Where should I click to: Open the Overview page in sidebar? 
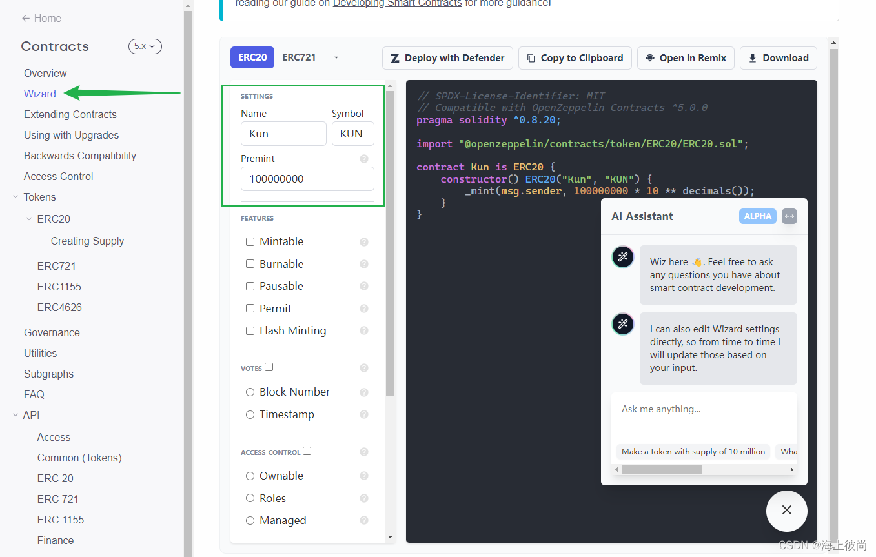point(45,73)
